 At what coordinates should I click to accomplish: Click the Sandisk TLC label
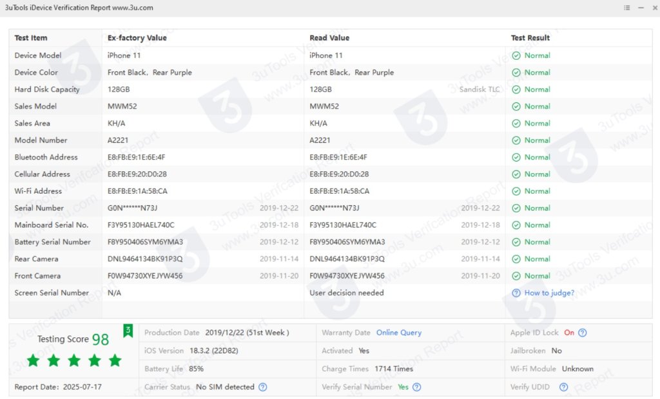[x=480, y=89]
